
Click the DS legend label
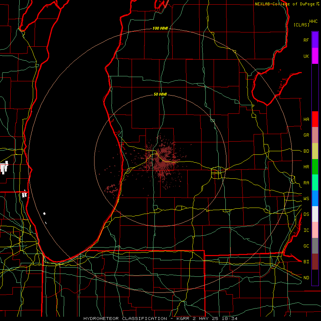coord(306,214)
